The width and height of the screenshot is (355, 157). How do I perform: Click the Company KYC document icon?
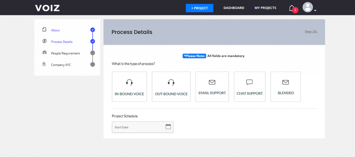tap(44, 64)
